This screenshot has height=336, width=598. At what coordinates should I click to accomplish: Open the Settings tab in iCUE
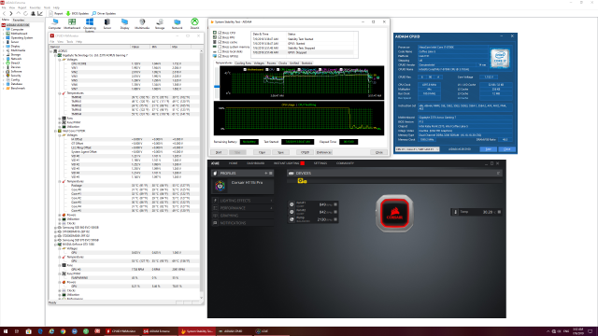tap(320, 163)
